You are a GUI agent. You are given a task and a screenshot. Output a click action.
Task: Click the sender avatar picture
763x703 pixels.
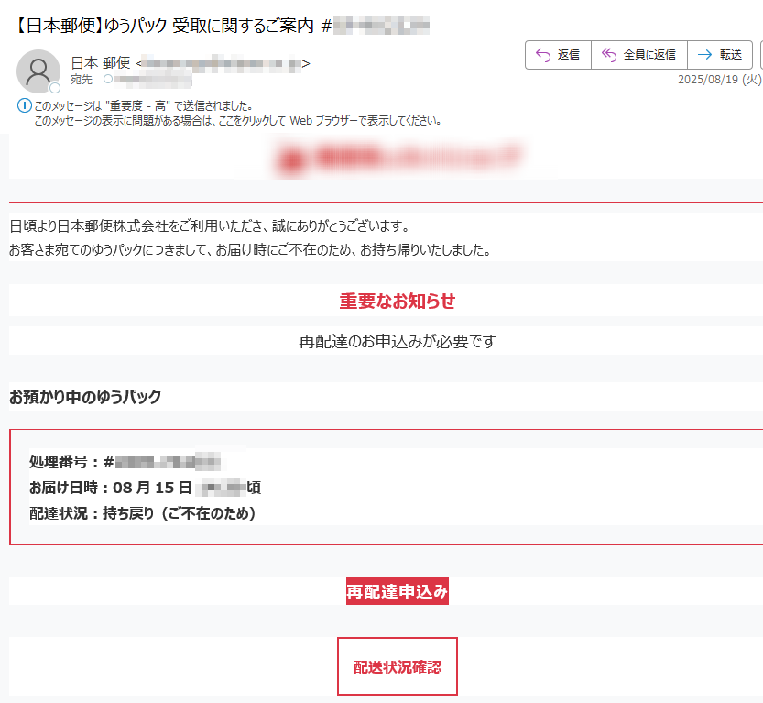point(38,71)
